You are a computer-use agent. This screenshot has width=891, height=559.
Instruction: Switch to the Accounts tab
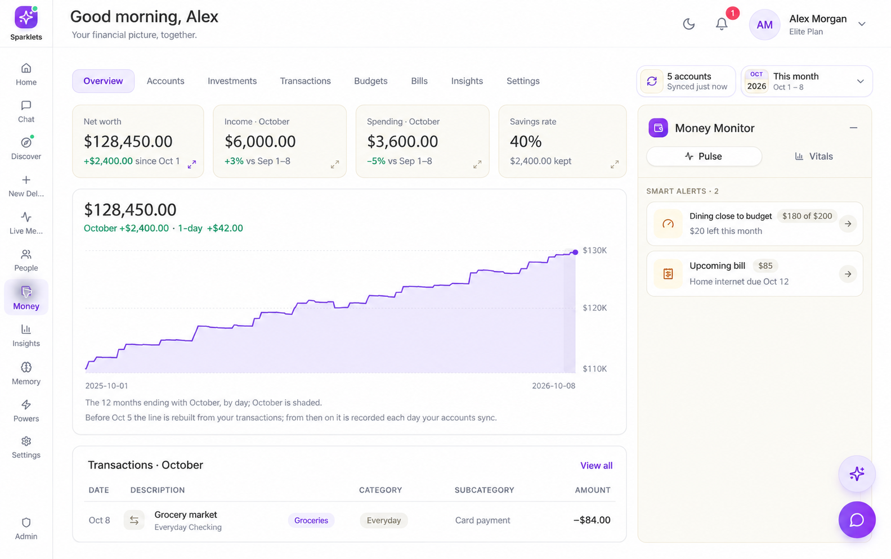(x=165, y=81)
